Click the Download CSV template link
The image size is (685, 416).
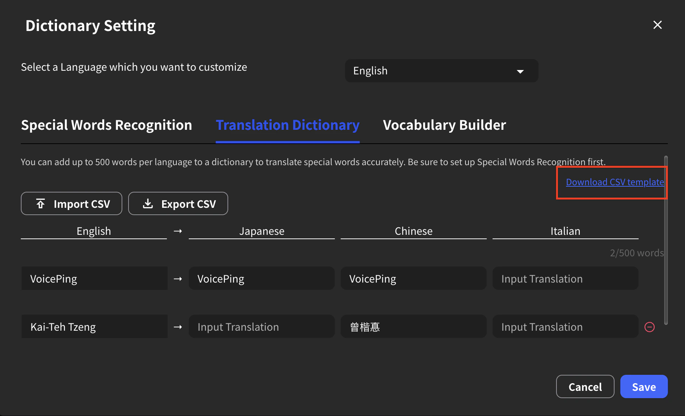pos(615,182)
